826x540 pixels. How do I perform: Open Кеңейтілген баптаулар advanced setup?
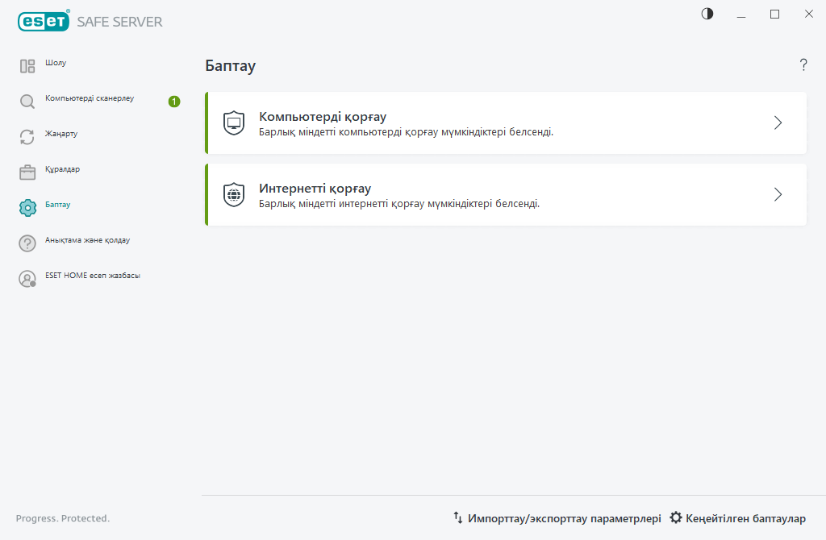pyautogui.click(x=737, y=518)
